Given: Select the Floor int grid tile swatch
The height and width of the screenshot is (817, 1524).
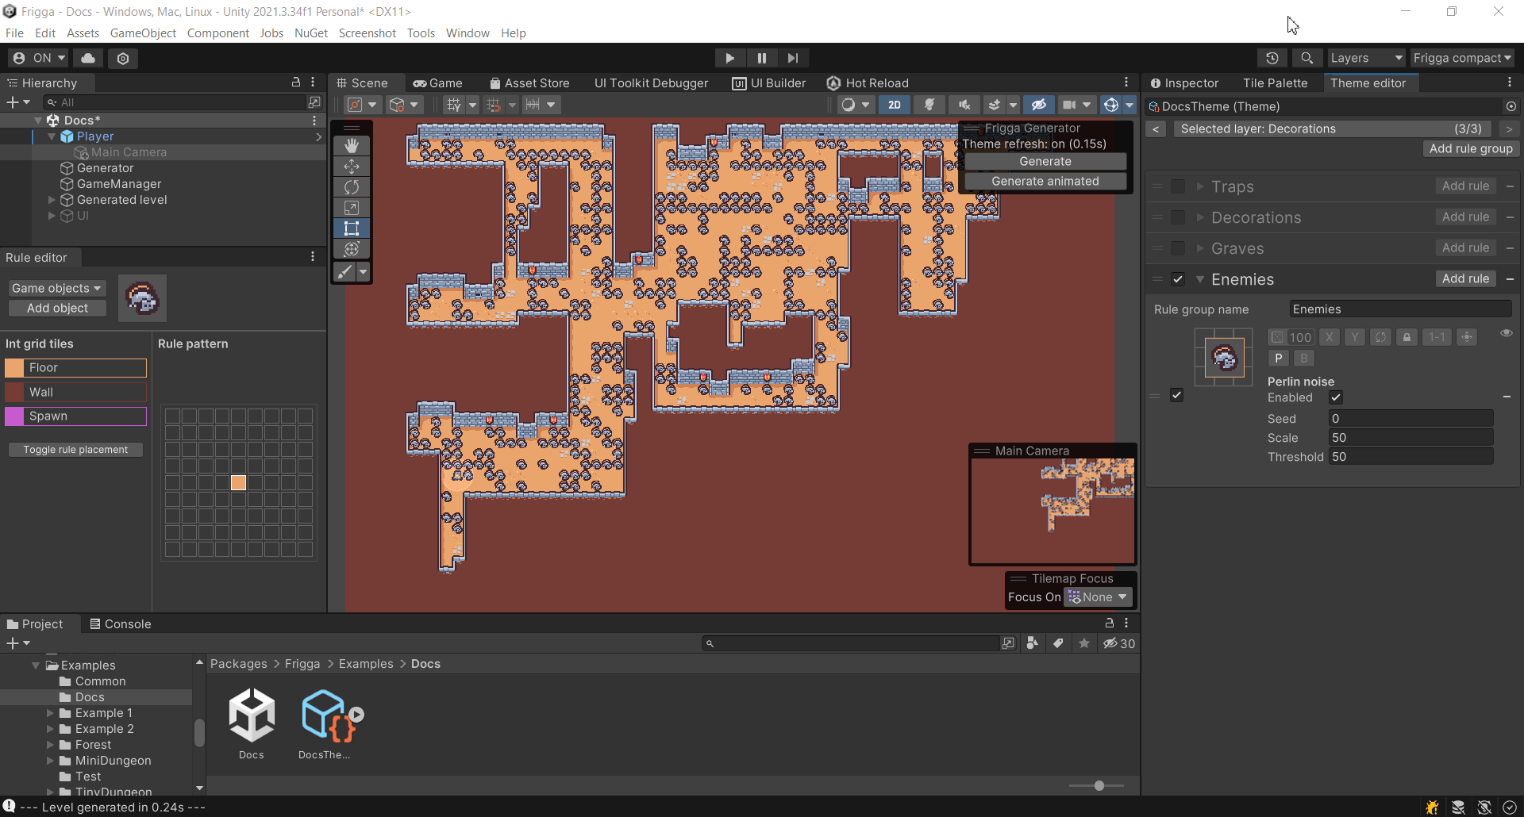Looking at the screenshot, I should 75,368.
